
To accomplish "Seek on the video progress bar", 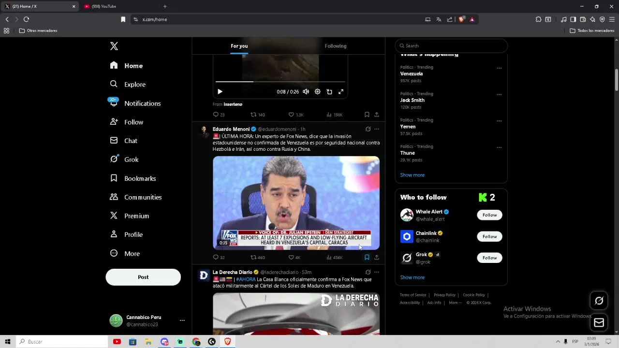I will [280, 82].
